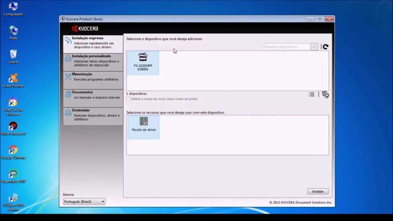Toggle use host name as port name checkbox
Image resolution: width=393 pixels, height=221 pixels.
point(128,99)
